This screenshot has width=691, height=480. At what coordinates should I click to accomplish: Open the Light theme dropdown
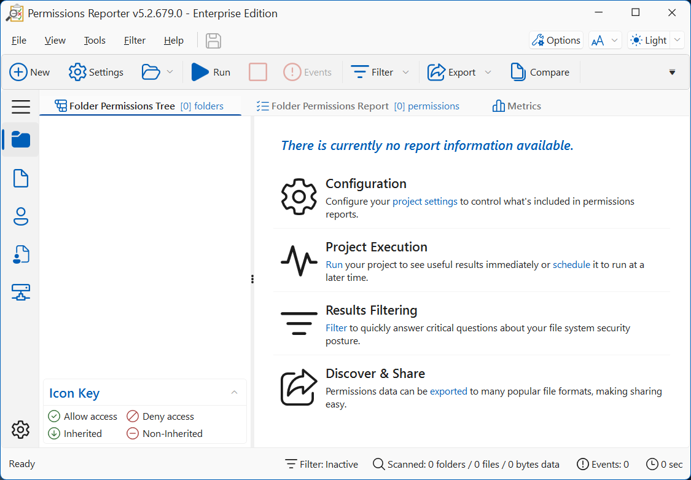pos(677,41)
